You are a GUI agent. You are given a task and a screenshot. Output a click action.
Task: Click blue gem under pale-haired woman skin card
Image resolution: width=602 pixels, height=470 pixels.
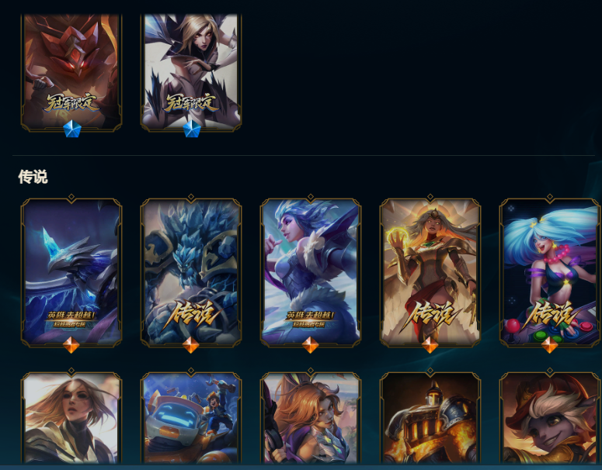[192, 129]
